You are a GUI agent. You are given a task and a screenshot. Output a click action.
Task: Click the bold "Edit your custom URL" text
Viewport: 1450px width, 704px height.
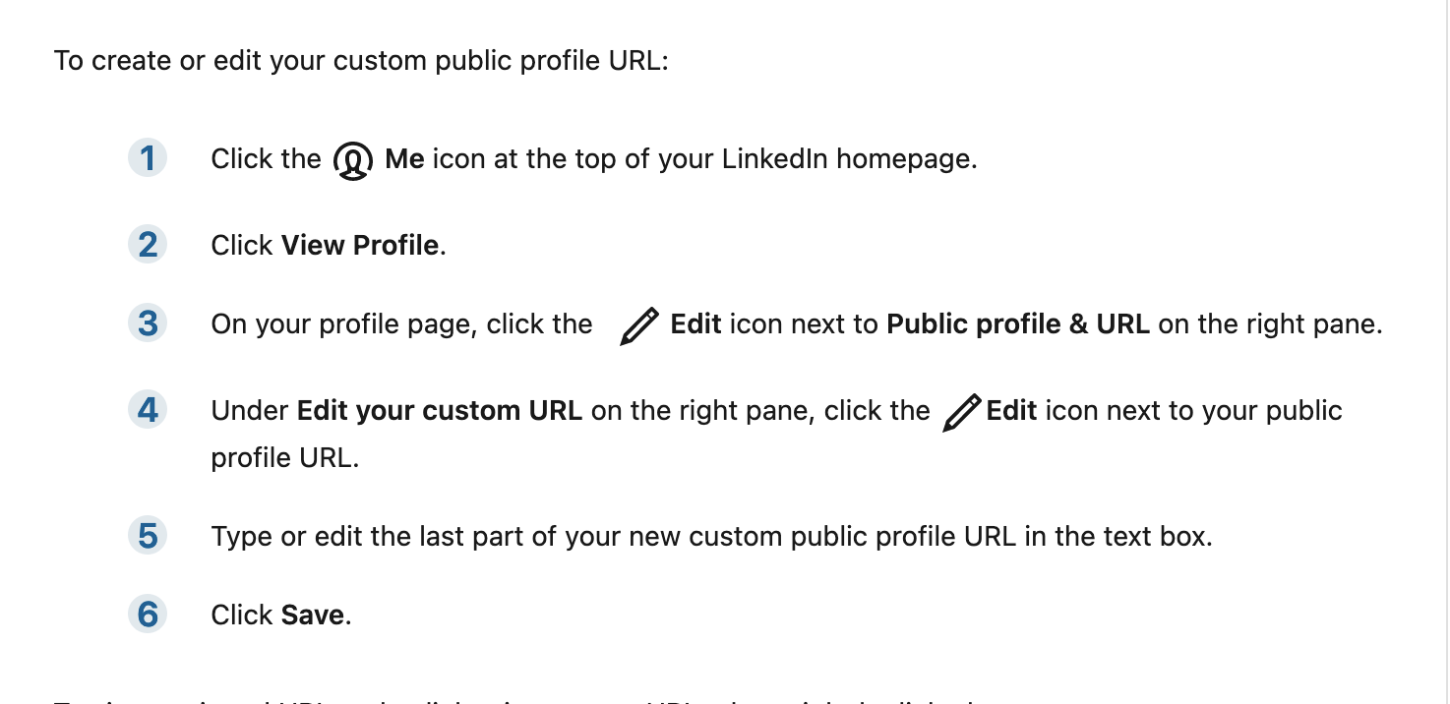(x=440, y=411)
